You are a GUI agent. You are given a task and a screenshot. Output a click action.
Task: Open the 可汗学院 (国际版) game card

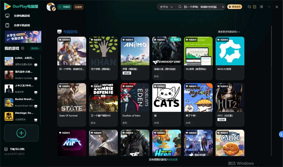click(x=103, y=58)
